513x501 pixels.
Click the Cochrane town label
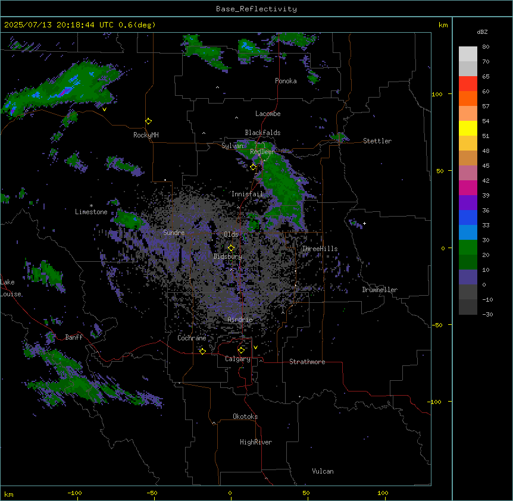(192, 338)
